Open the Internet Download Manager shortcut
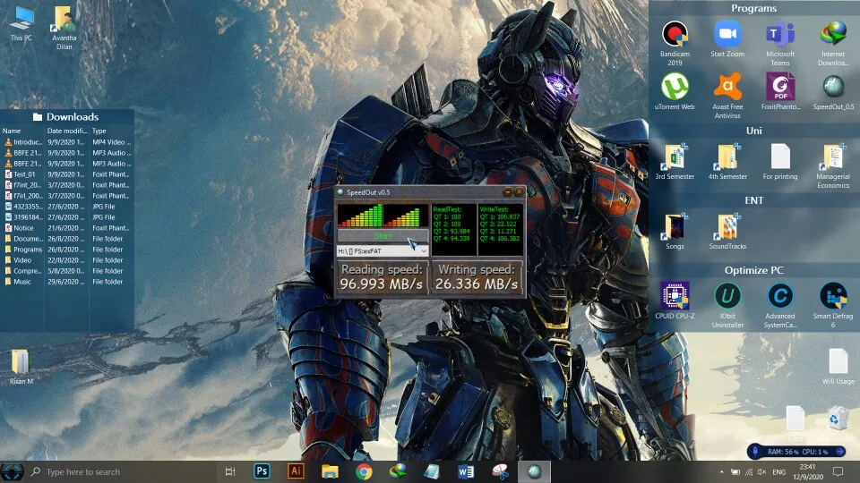 832,44
